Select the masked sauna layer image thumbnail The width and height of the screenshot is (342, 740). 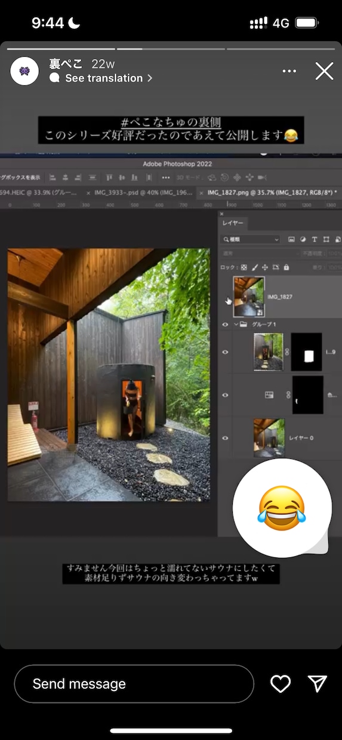pos(269,352)
